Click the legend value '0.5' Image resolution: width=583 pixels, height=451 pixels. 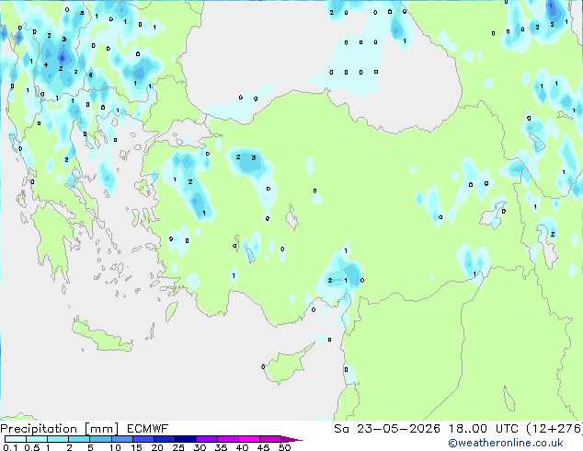coord(32,447)
